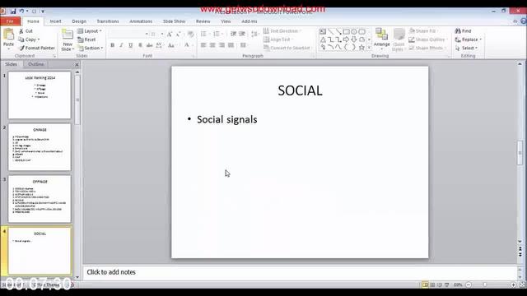The width and height of the screenshot is (527, 296).
Task: Select the 5-point Star shape
Action: [x=361, y=48]
